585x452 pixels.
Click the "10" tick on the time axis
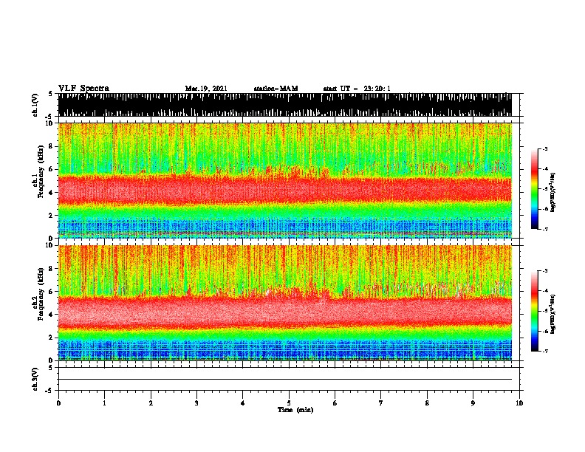(x=519, y=403)
